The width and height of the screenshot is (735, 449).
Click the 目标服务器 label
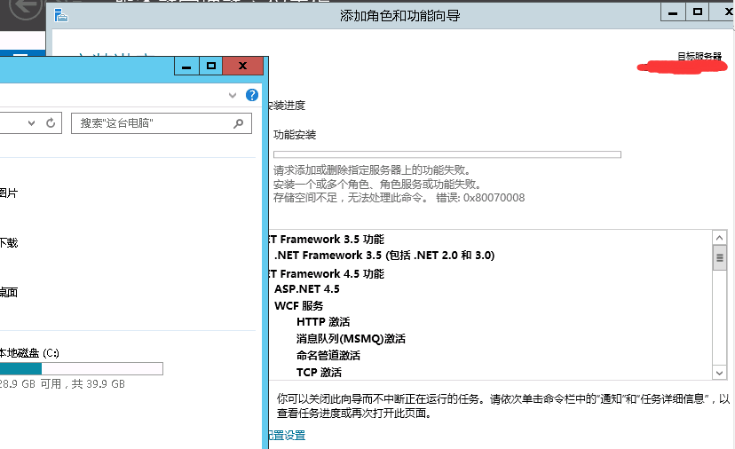[699, 56]
